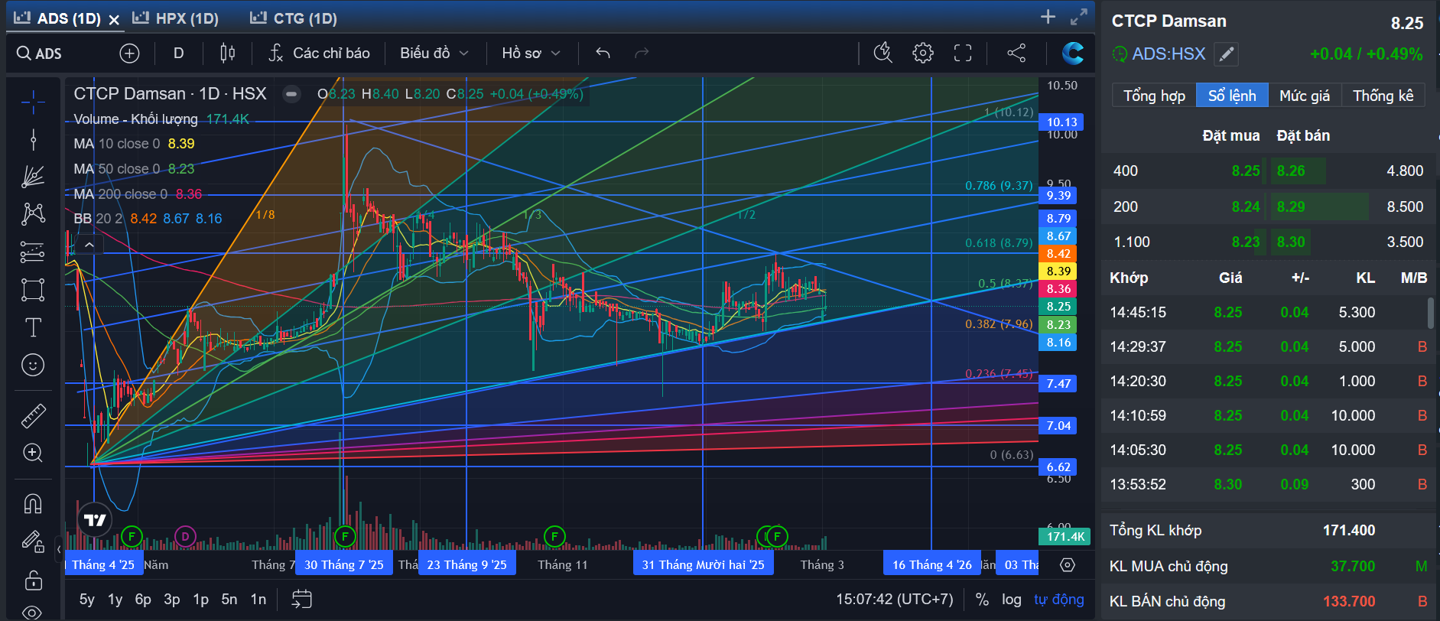Image resolution: width=1440 pixels, height=621 pixels.
Task: Open the Tổng hợp tab
Action: [x=1154, y=96]
